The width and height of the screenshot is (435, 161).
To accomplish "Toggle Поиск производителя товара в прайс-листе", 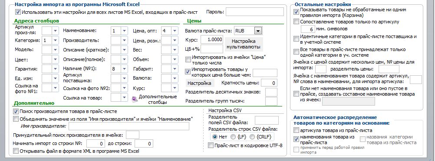I will [x=16, y=111].
